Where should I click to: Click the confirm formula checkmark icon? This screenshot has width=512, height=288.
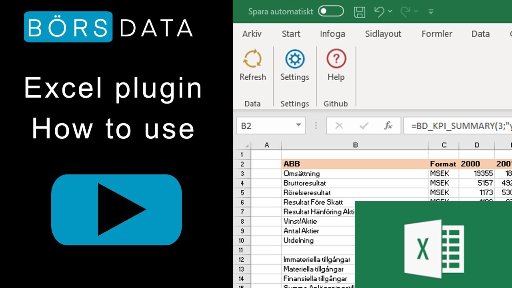tap(364, 126)
